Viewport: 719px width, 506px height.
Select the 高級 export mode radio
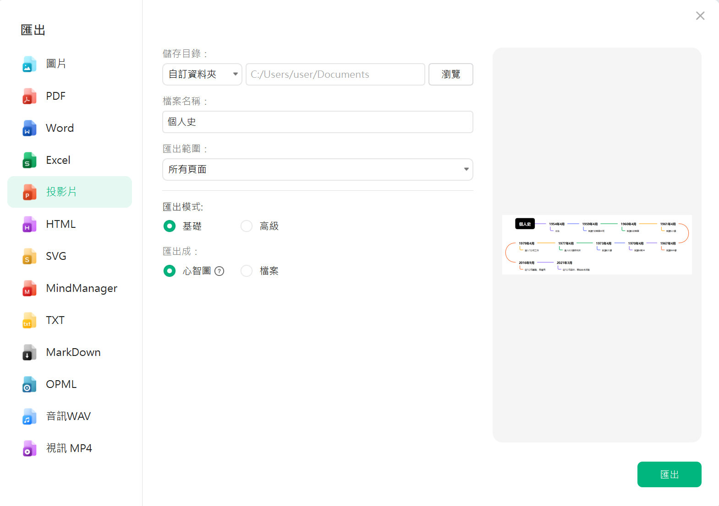coord(247,226)
